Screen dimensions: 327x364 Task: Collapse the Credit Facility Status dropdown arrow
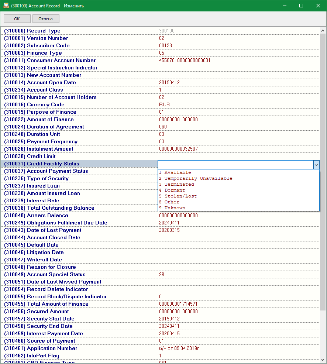tap(316, 165)
